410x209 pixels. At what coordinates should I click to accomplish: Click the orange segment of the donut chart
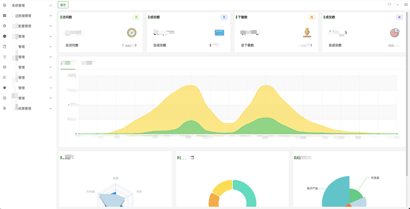213,201
